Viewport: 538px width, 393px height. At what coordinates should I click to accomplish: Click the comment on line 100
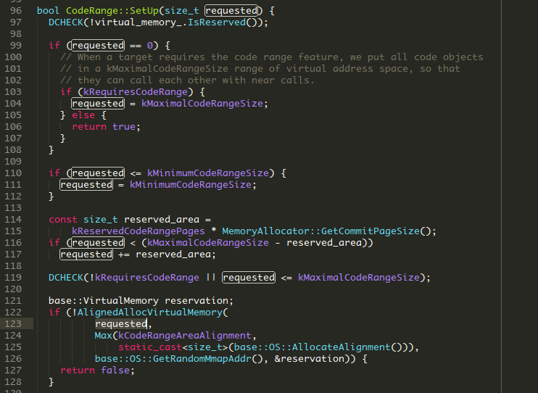[x=271, y=57]
